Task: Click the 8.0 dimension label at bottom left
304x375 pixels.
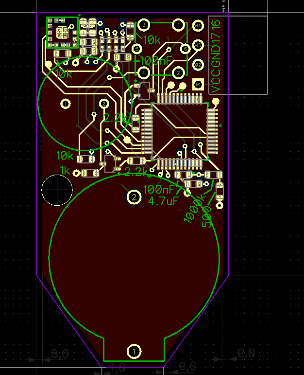Action: (x=60, y=354)
